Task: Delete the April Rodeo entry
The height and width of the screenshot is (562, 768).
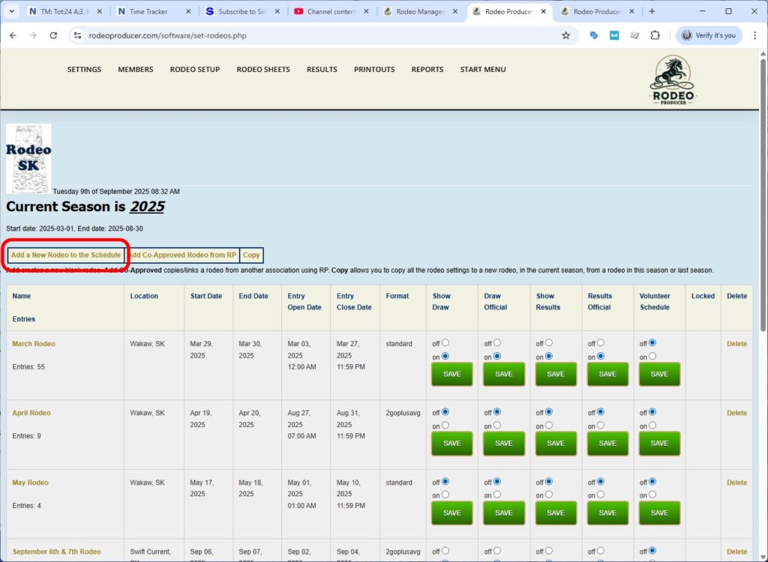Action: (x=736, y=413)
